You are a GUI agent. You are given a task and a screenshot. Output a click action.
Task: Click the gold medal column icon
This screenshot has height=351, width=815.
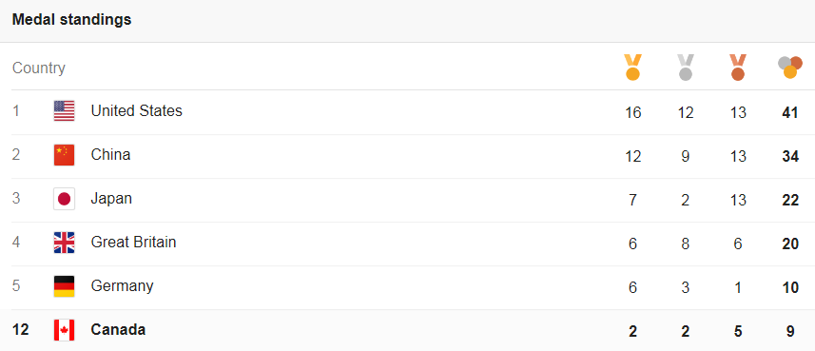click(x=632, y=68)
